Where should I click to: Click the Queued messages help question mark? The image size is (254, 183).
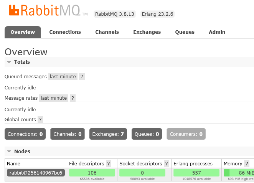pyautogui.click(x=82, y=76)
